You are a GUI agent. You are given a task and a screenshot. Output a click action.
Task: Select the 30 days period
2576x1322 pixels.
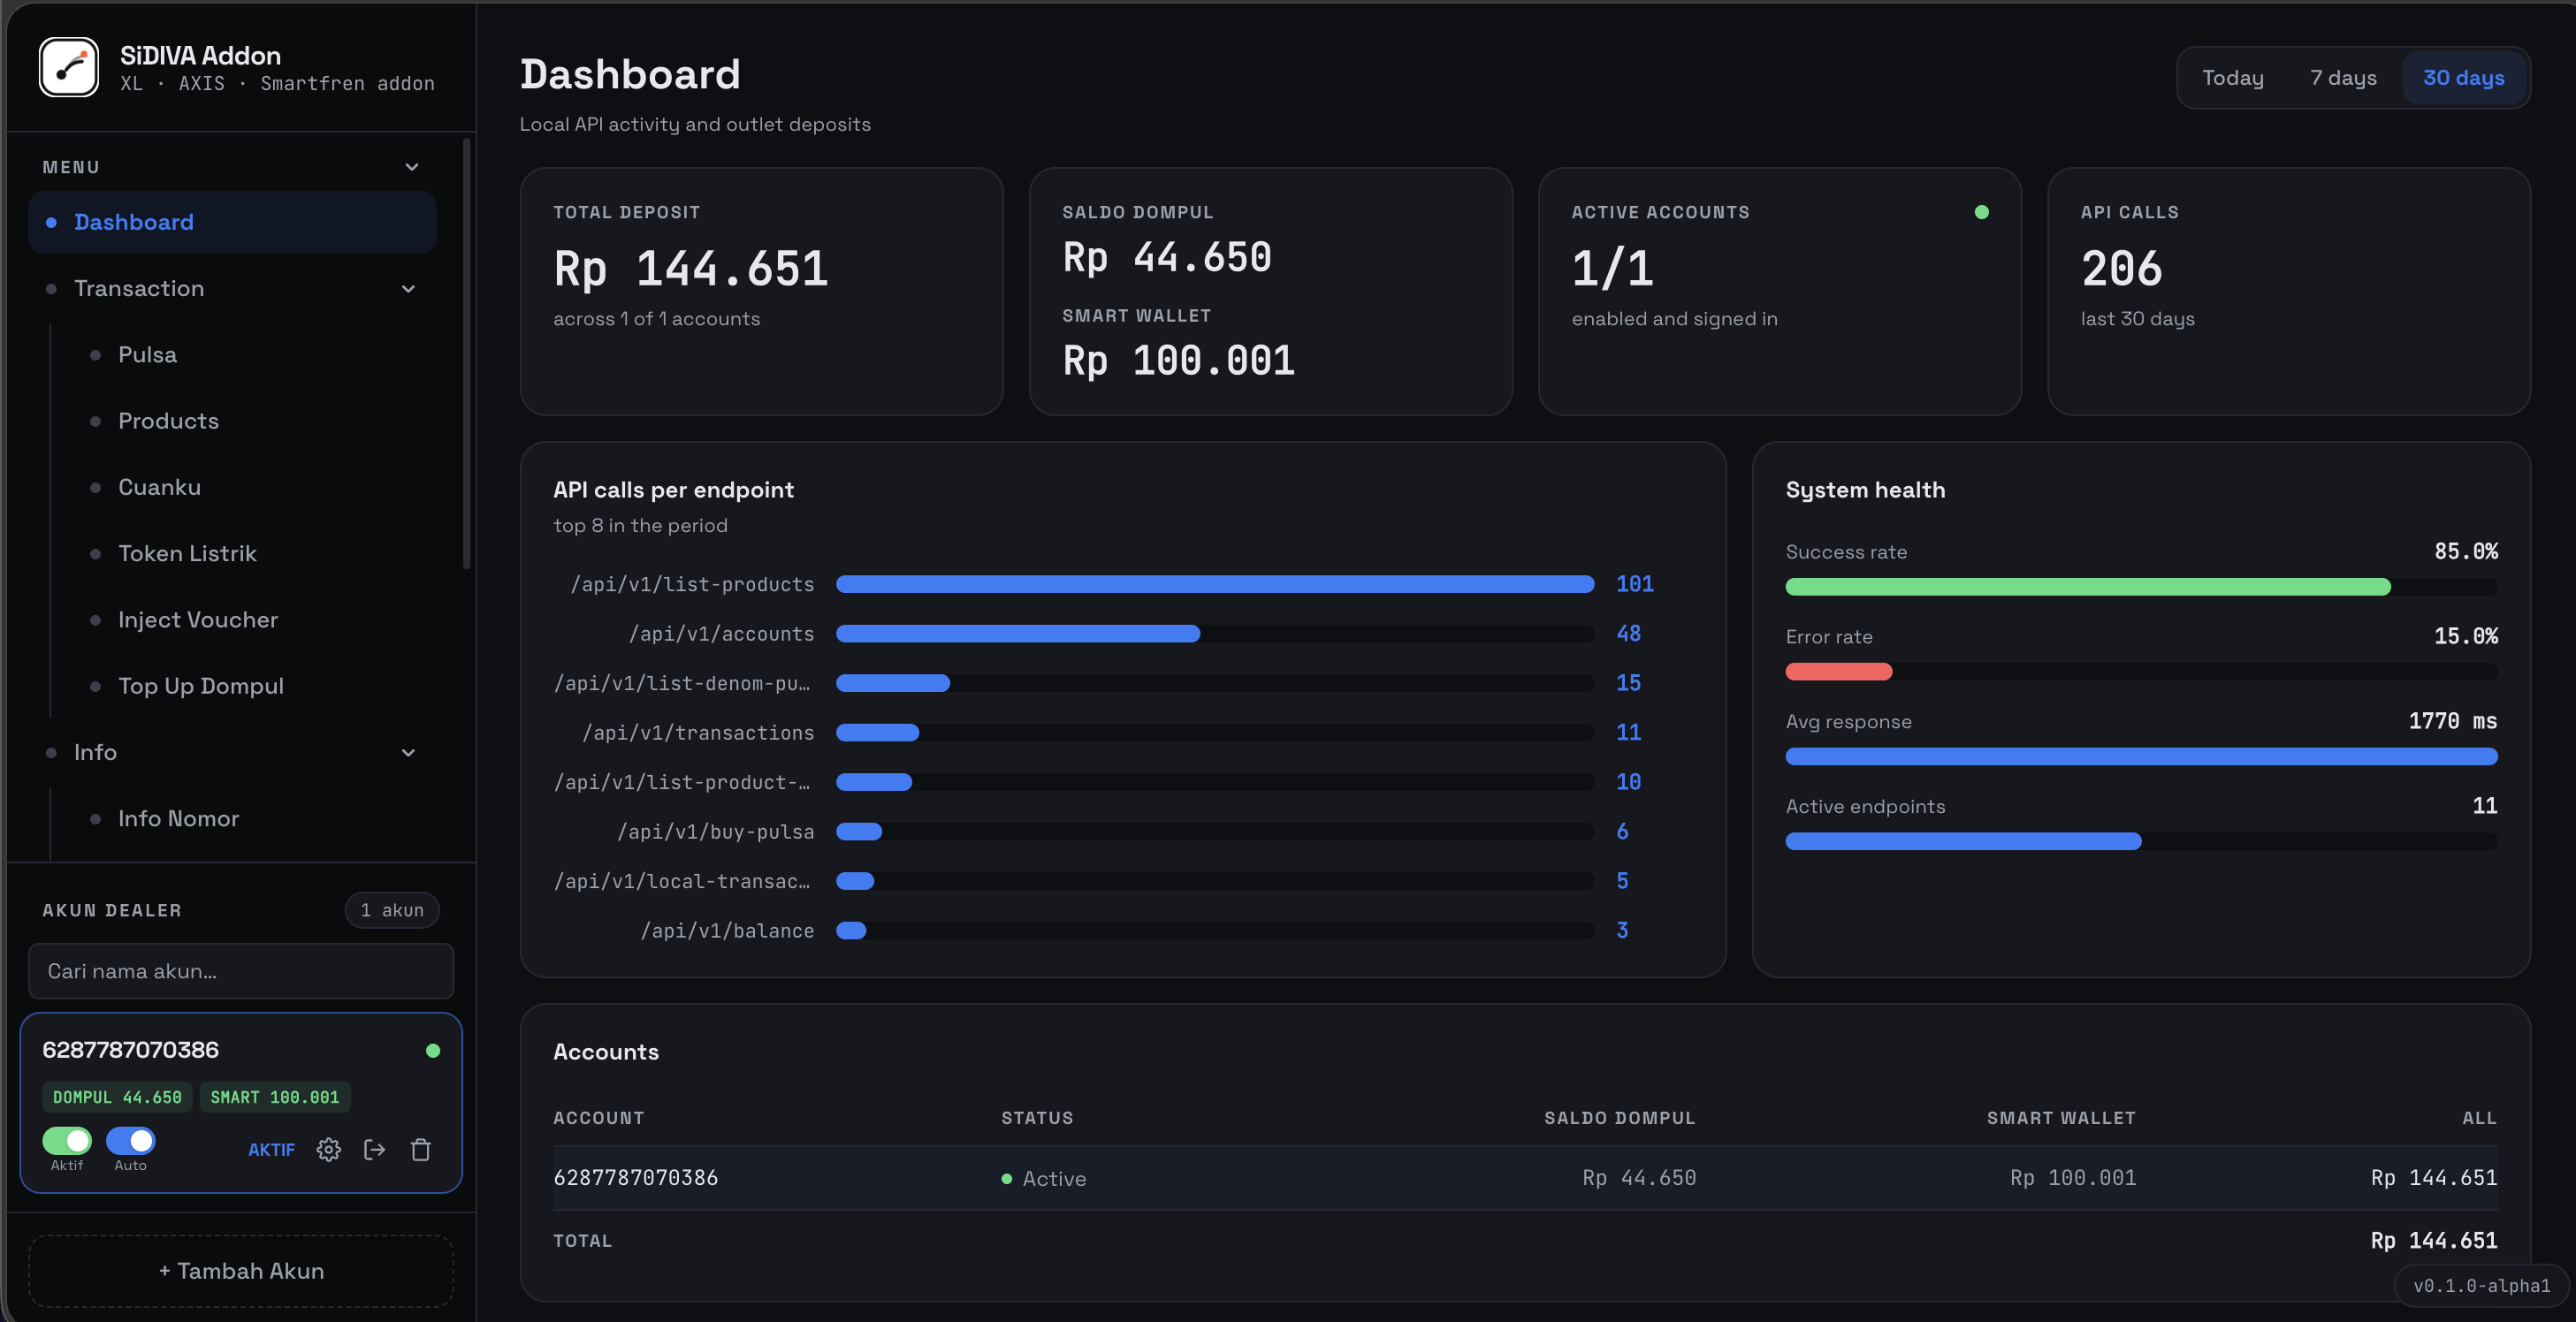click(2463, 78)
